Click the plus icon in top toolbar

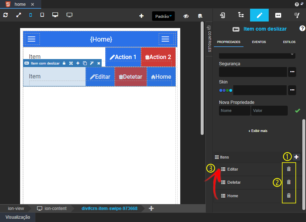click(x=141, y=16)
